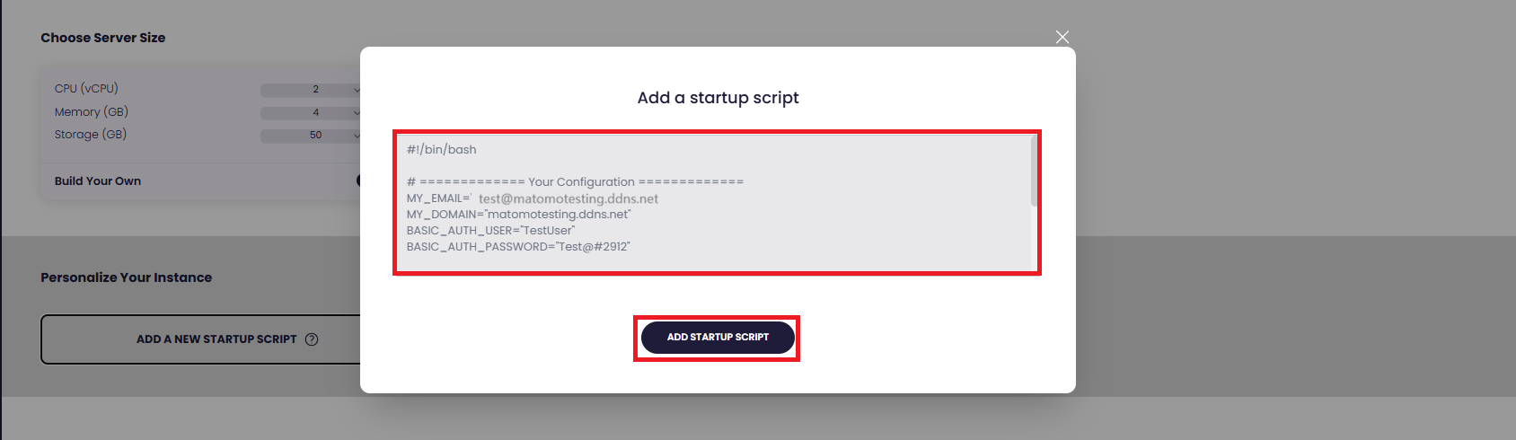This screenshot has width=1516, height=440.
Task: Expand the Memory (GB) dropdown
Action: pyautogui.click(x=311, y=112)
